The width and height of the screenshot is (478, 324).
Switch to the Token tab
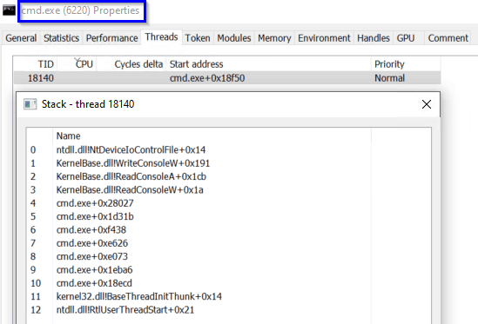tap(198, 38)
